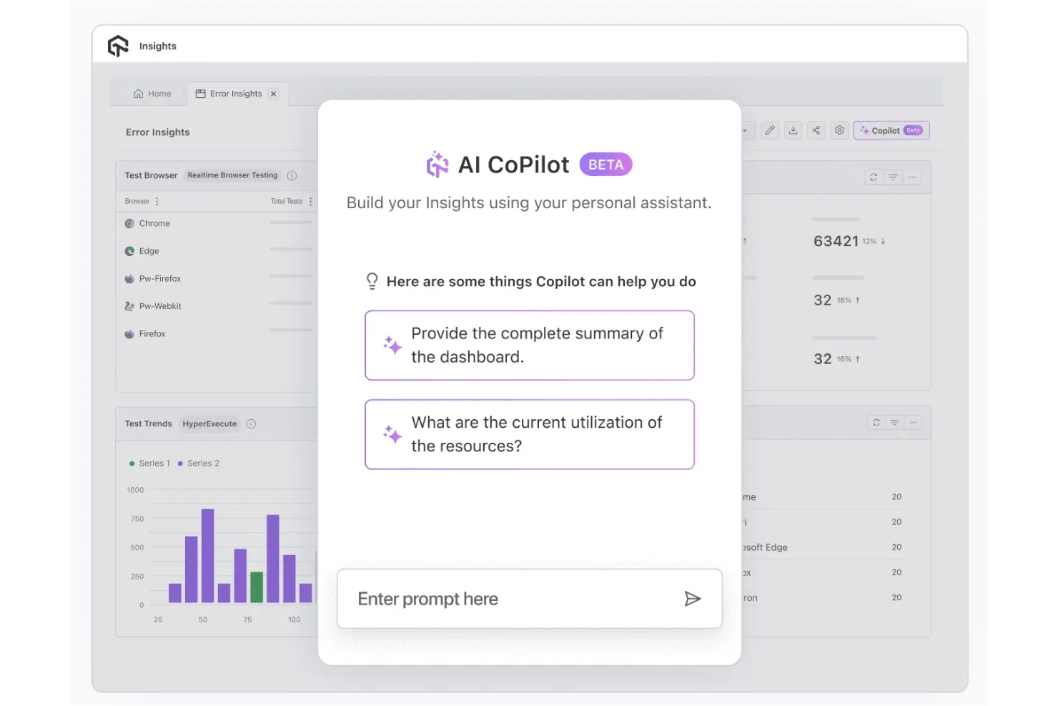The width and height of the screenshot is (1058, 706).
Task: Open sharing via the share icon
Action: click(x=816, y=130)
